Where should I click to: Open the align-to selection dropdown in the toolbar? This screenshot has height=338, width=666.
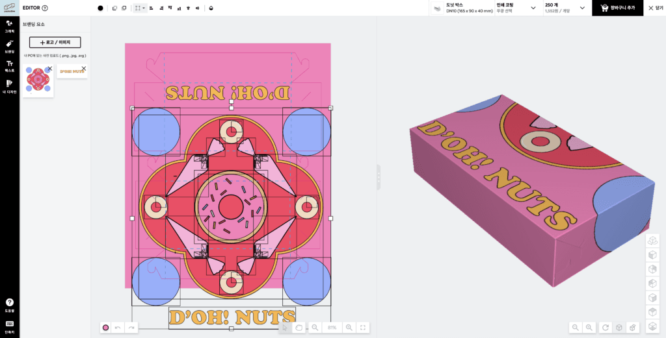tap(140, 8)
